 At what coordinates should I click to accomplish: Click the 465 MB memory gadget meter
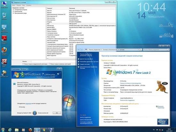pyautogui.click(x=166, y=35)
